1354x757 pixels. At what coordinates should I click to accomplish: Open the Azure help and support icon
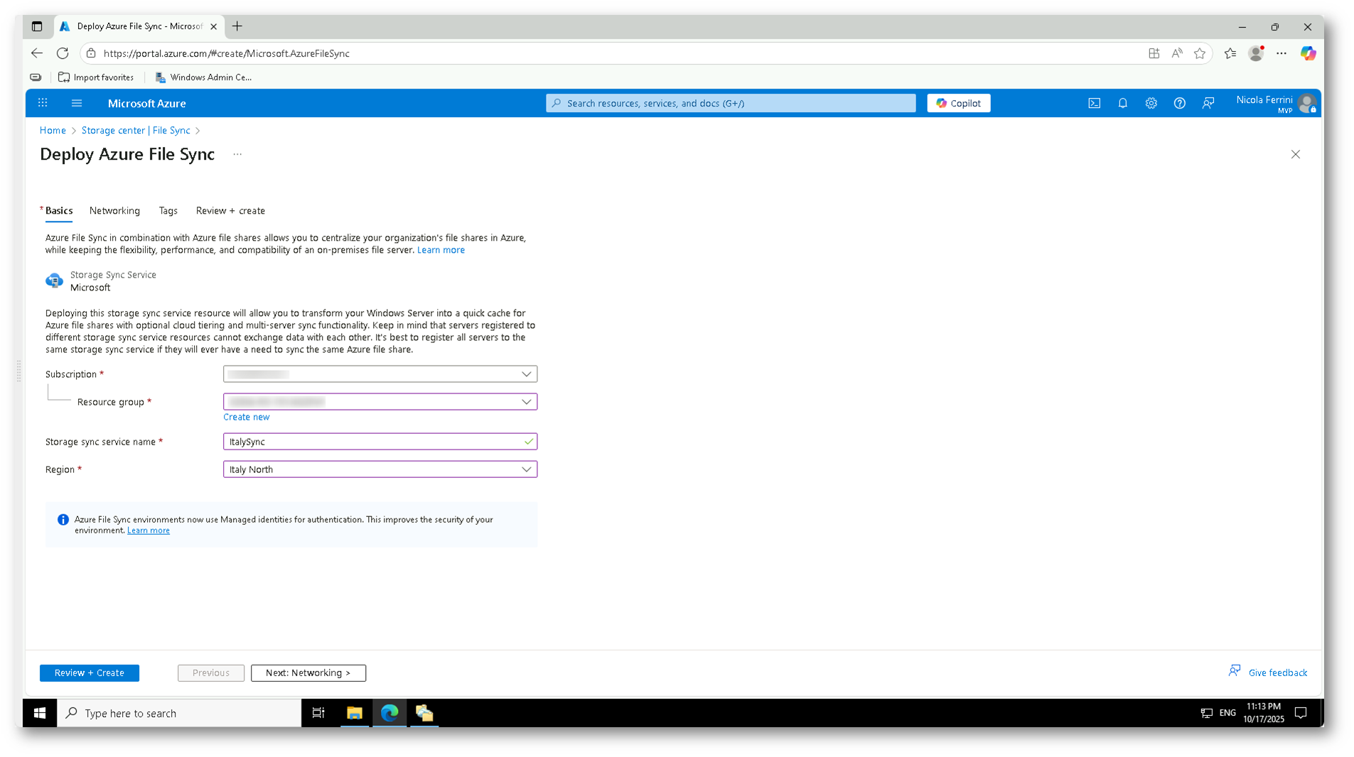(1179, 103)
